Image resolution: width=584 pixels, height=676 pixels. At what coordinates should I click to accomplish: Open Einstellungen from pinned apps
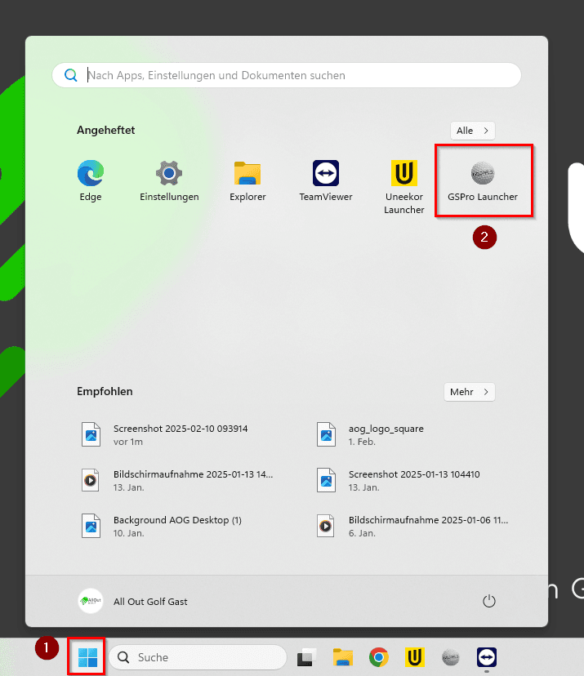(169, 181)
